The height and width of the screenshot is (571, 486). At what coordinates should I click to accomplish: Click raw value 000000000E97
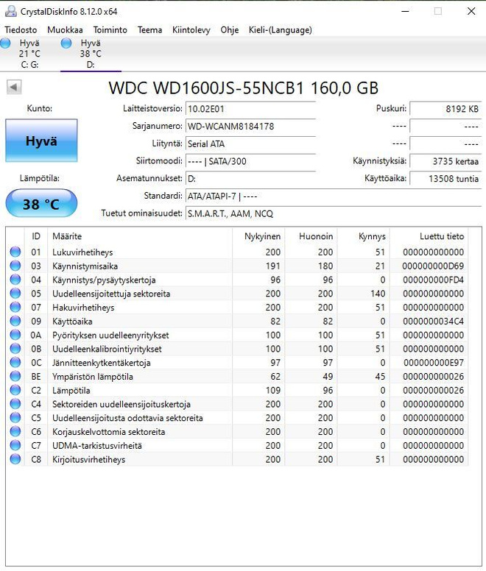[x=434, y=363]
